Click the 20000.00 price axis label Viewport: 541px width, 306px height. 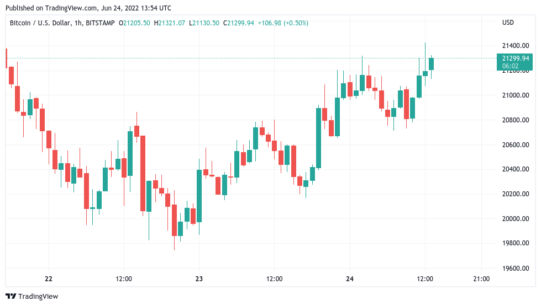(516, 218)
